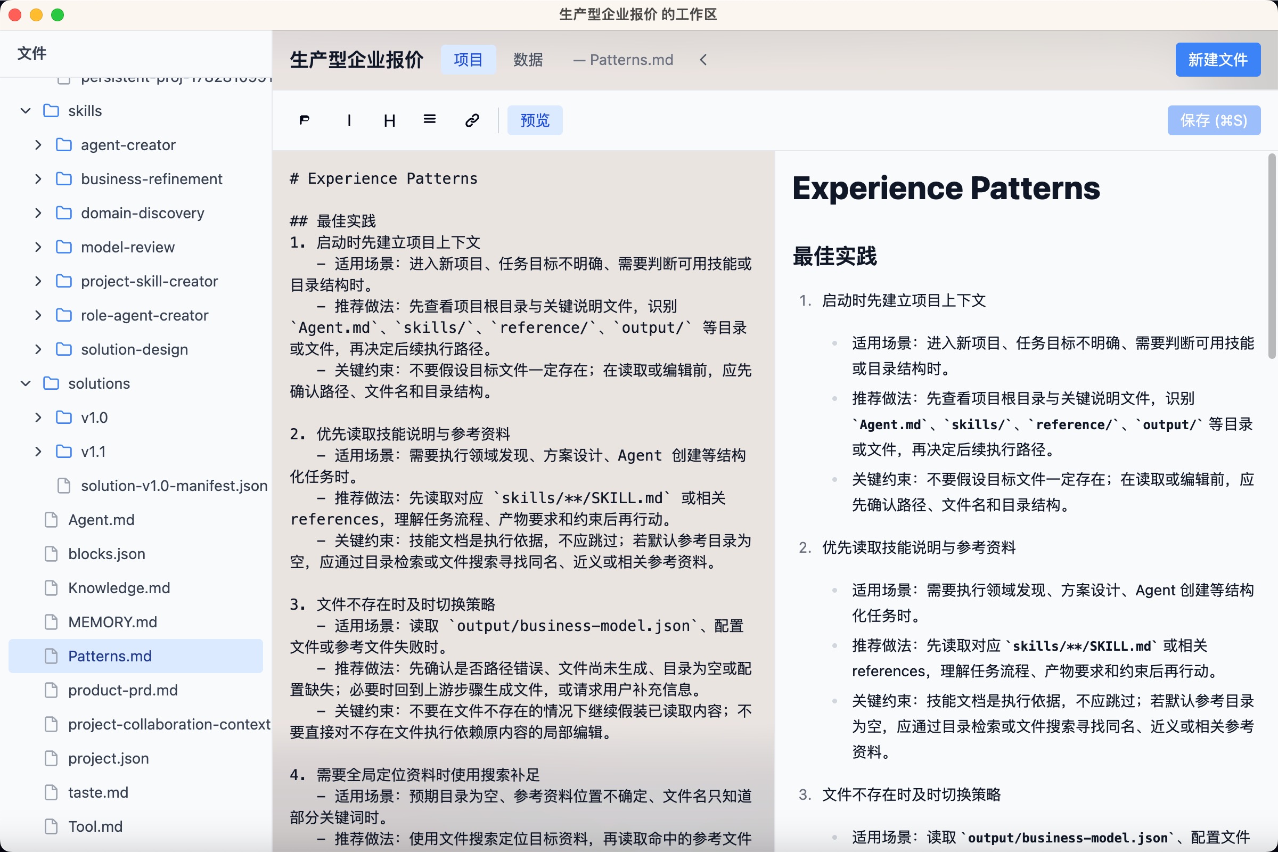Expand the v1.1 folder
The height and width of the screenshot is (852, 1278).
tap(38, 452)
